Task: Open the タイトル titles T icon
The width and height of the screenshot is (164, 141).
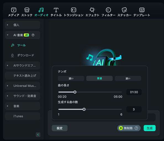Action: click(x=56, y=10)
